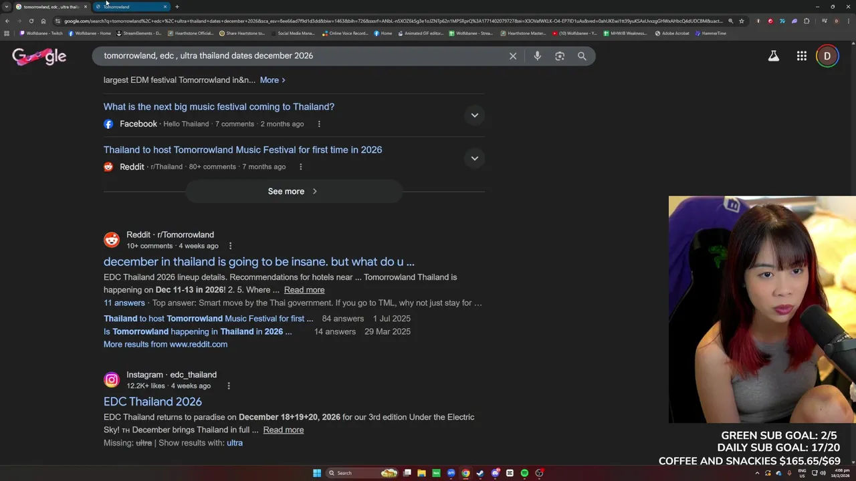
Task: Reload the current page
Action: pos(31,21)
